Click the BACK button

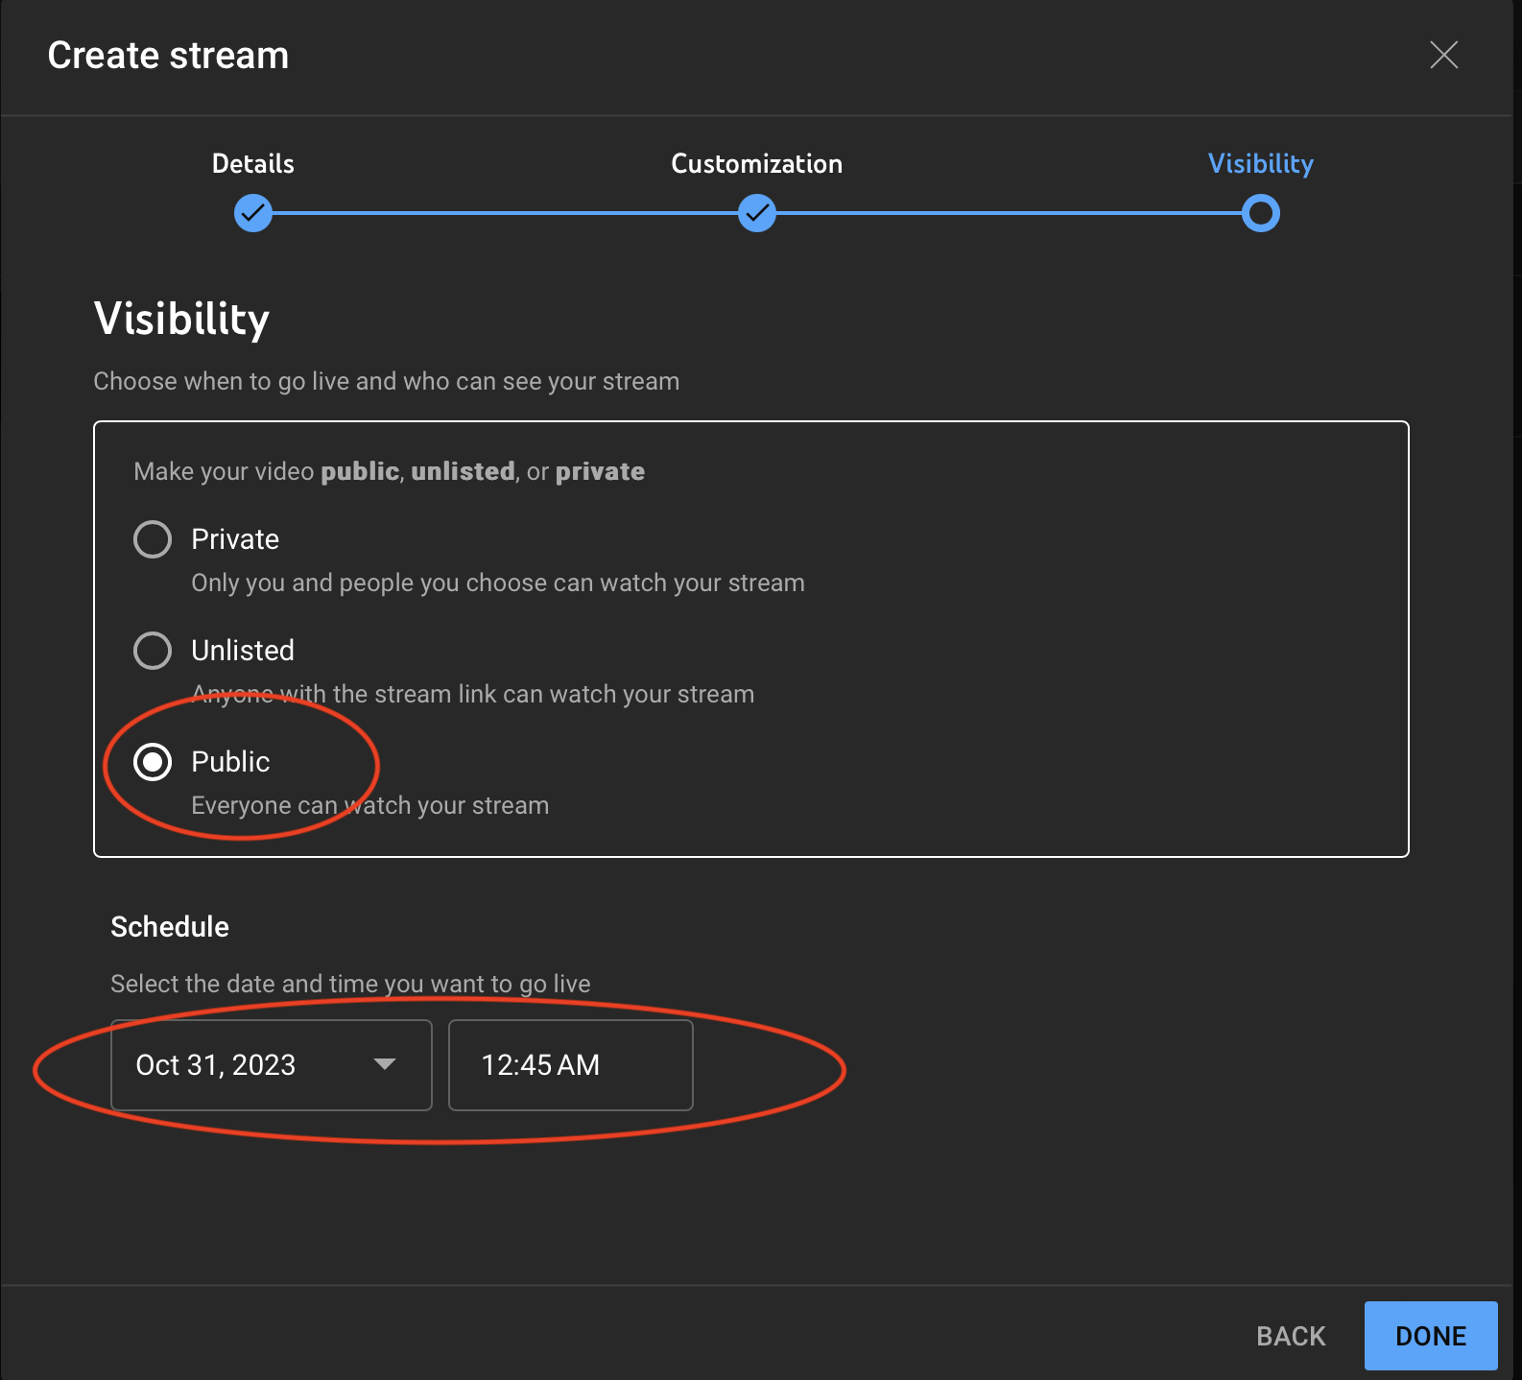pyautogui.click(x=1291, y=1336)
